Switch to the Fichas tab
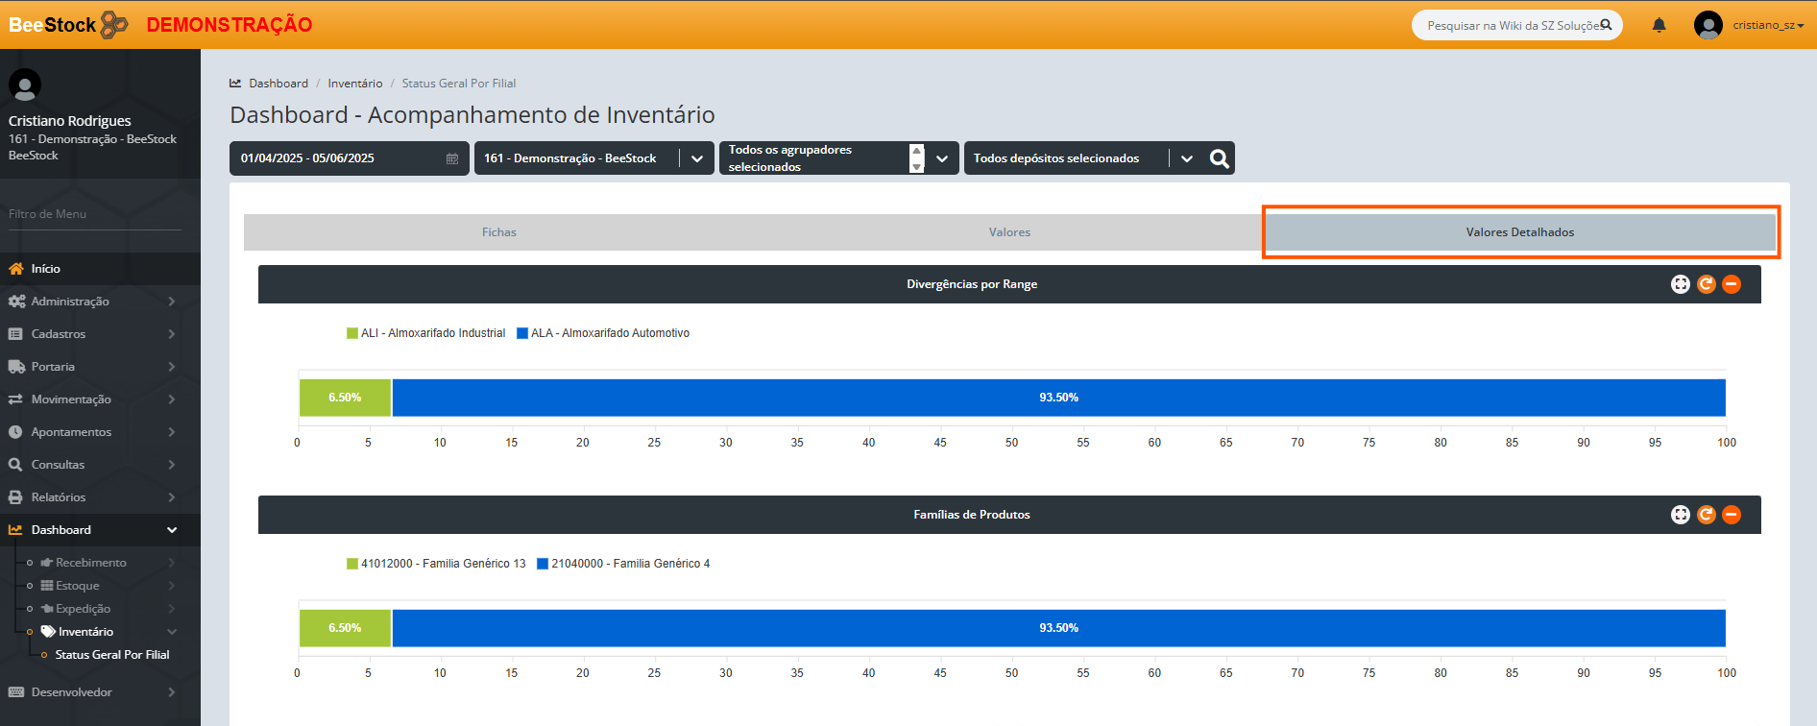The image size is (1817, 726). coord(498,232)
